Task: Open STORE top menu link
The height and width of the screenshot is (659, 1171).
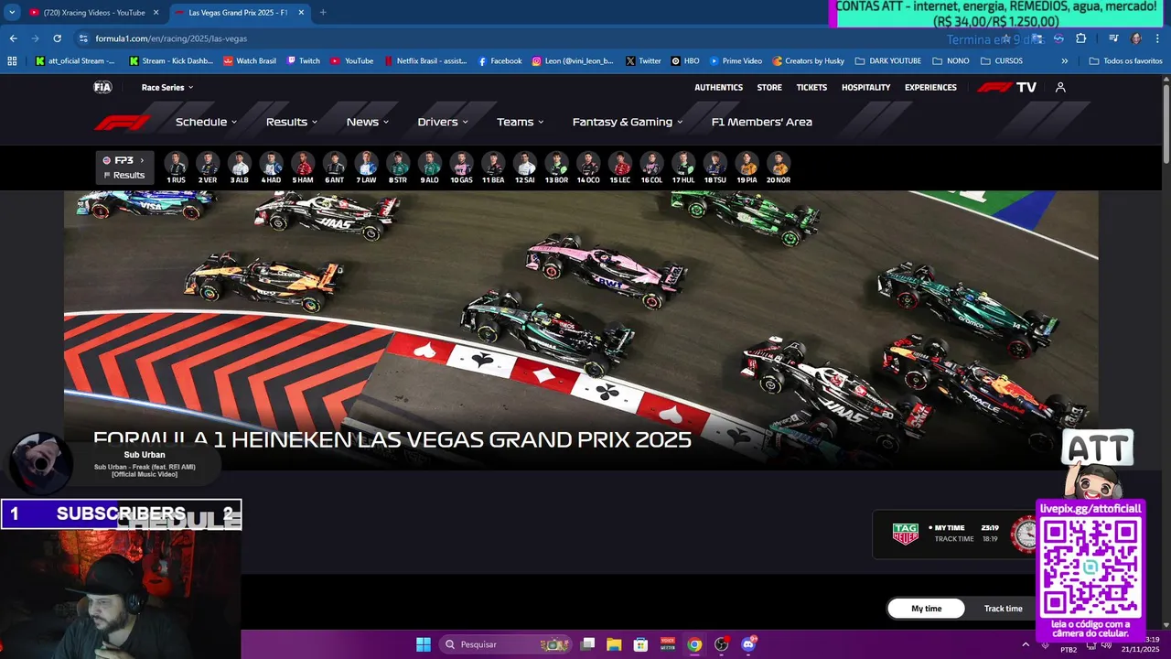Action: pyautogui.click(x=769, y=87)
